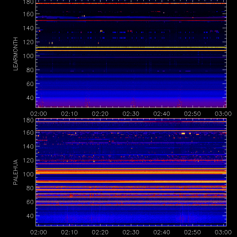Choose the 120 frequency label on Palehua axis
This screenshot has width=237, height=237.
[28, 160]
